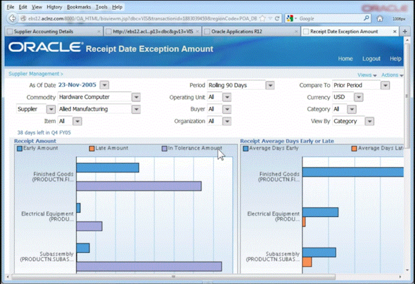Image resolution: width=415 pixels, height=284 pixels.
Task: Click the In Tolerance Amount legend swatch
Action: coord(165,149)
